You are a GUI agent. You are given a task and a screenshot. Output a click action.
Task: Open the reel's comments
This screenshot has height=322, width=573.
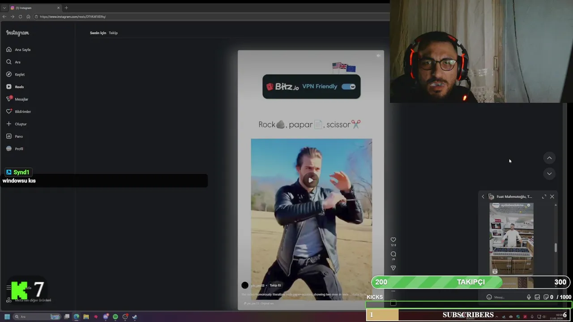pos(393,254)
